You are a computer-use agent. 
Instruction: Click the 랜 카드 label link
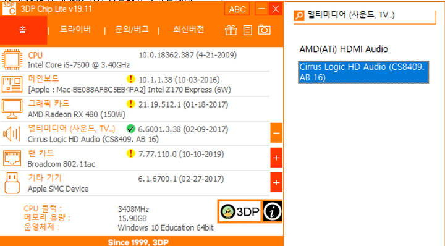coord(41,153)
